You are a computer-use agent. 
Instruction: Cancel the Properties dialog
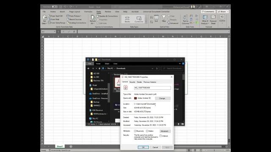coord(155,147)
